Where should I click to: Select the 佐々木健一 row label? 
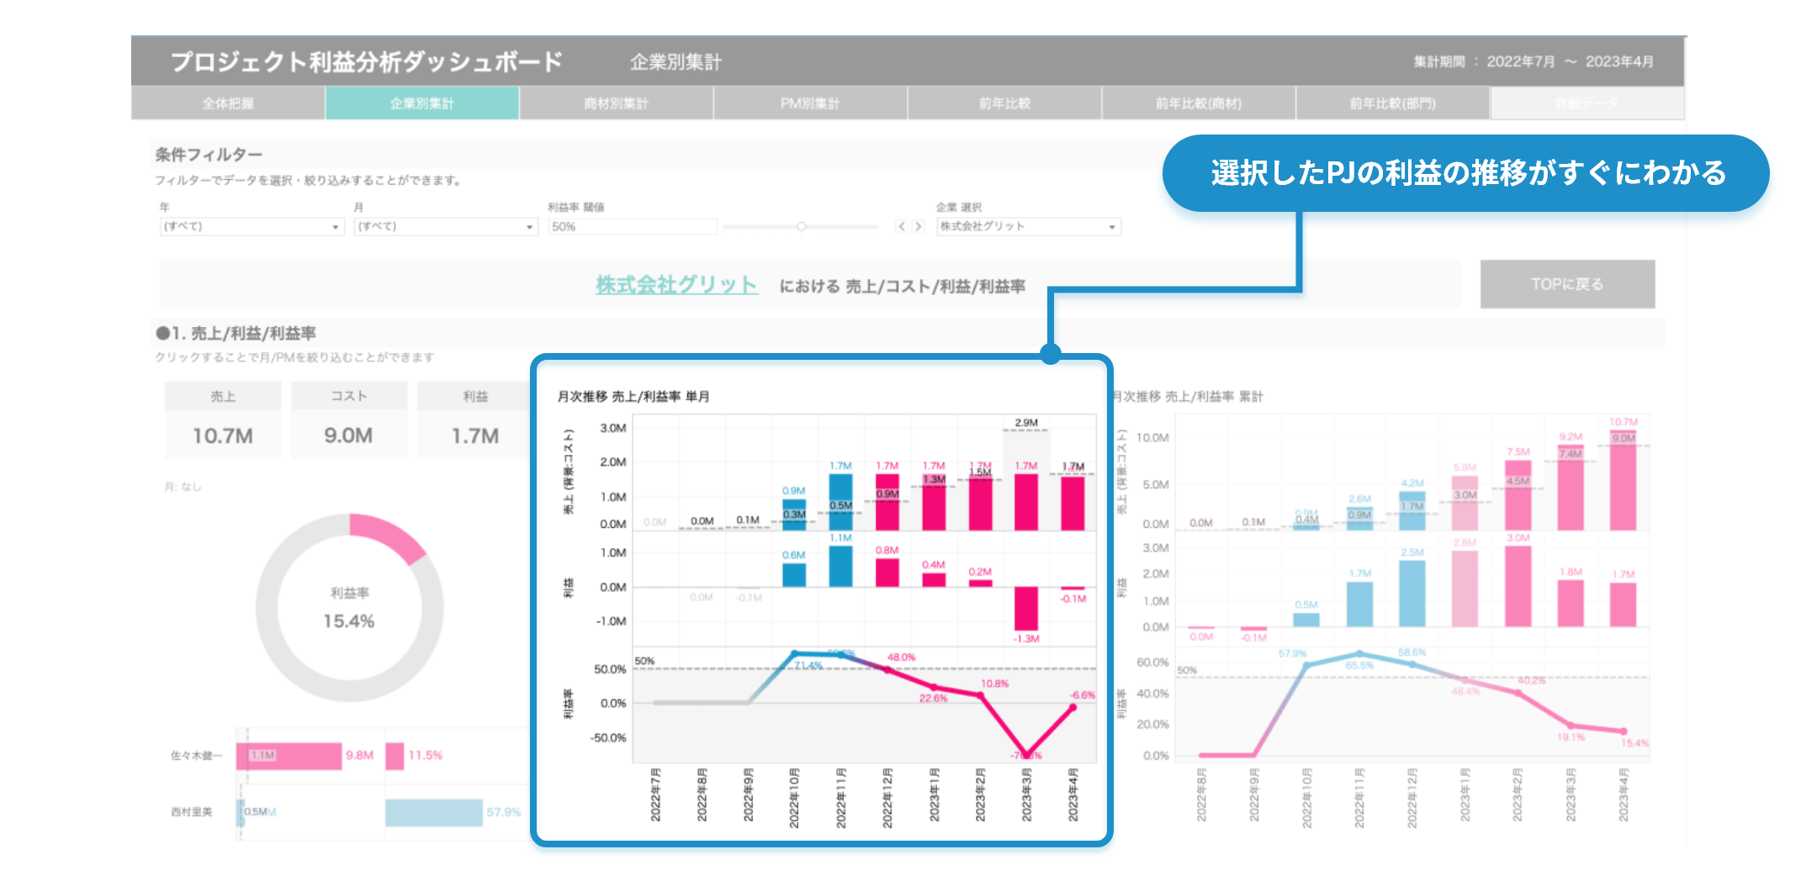(197, 756)
